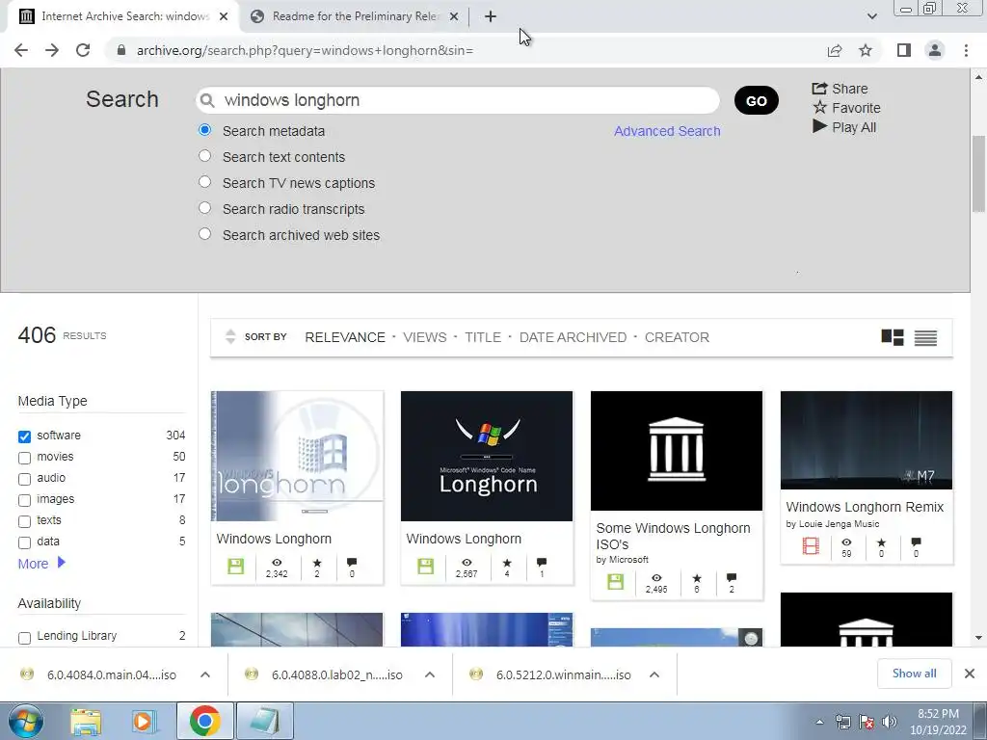
Task: Close the Readme tab
Action: pos(454,17)
